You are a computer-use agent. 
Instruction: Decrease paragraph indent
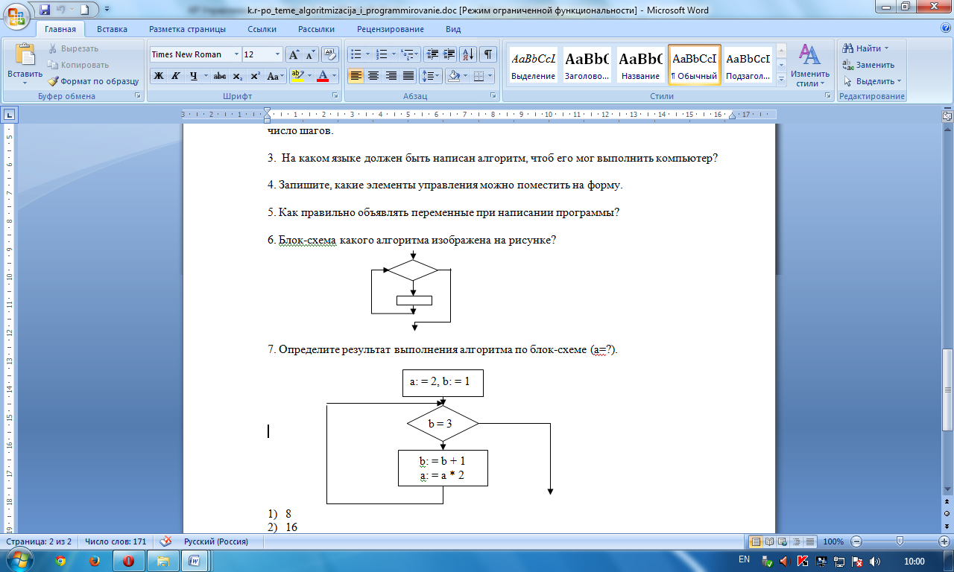click(432, 54)
